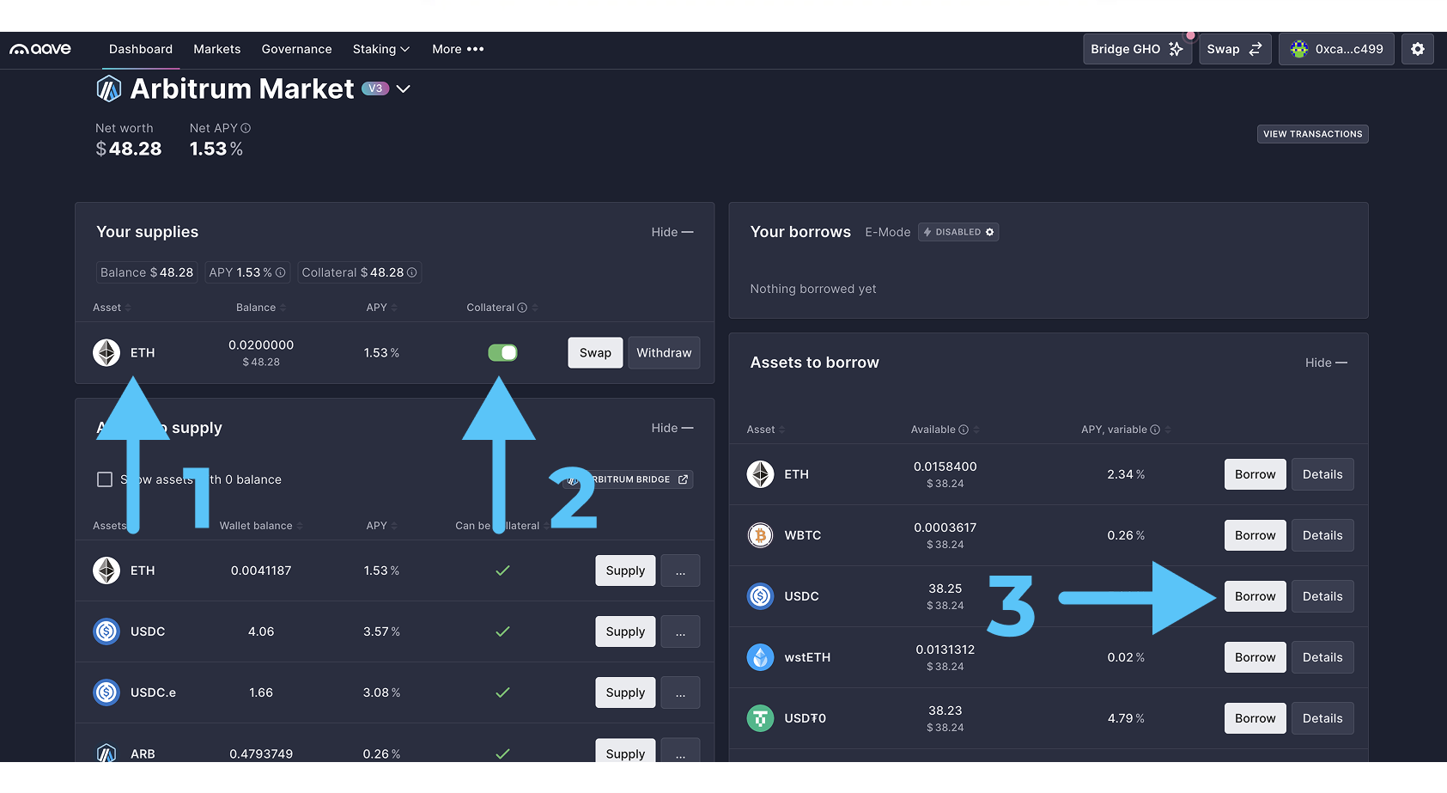This screenshot has width=1447, height=793.
Task: Withdraw supplied ETH
Action: click(x=663, y=352)
